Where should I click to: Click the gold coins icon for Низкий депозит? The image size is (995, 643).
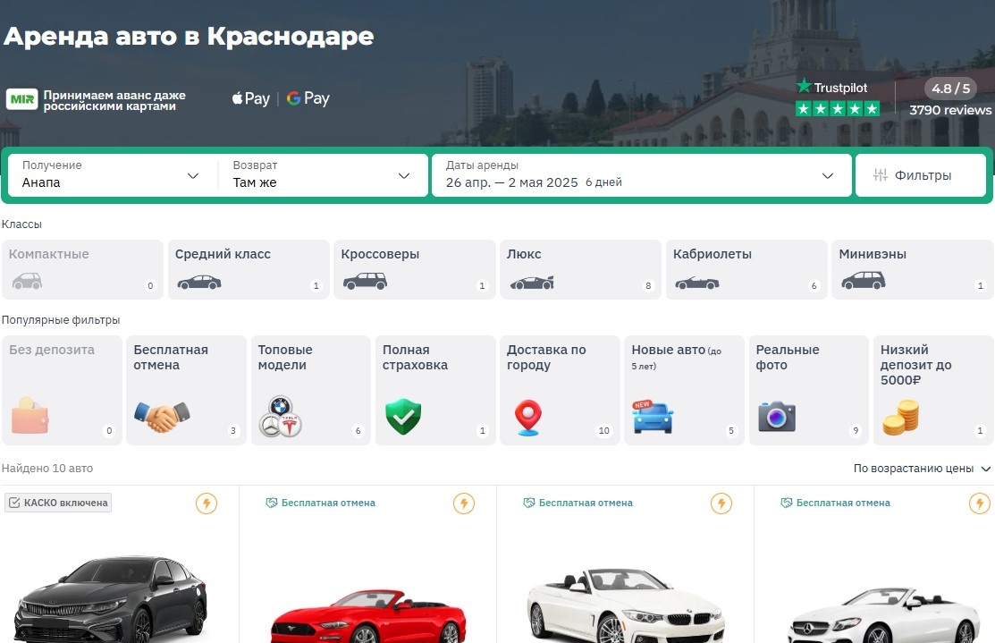[900, 416]
